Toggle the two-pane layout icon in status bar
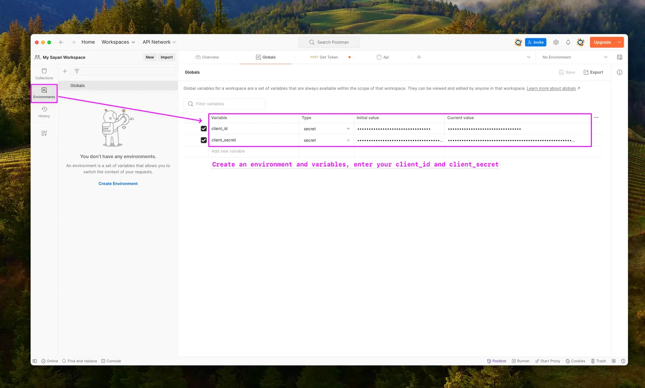The height and width of the screenshot is (388, 645). (614, 361)
